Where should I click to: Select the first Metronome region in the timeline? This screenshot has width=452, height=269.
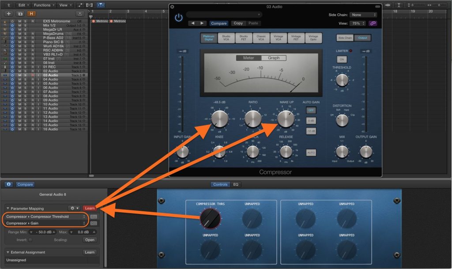pos(100,21)
